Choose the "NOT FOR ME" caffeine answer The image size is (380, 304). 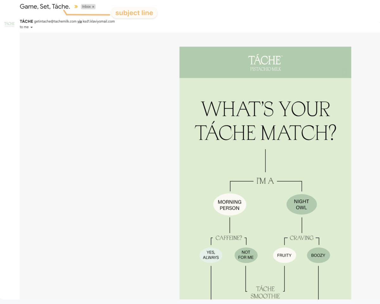tap(246, 255)
